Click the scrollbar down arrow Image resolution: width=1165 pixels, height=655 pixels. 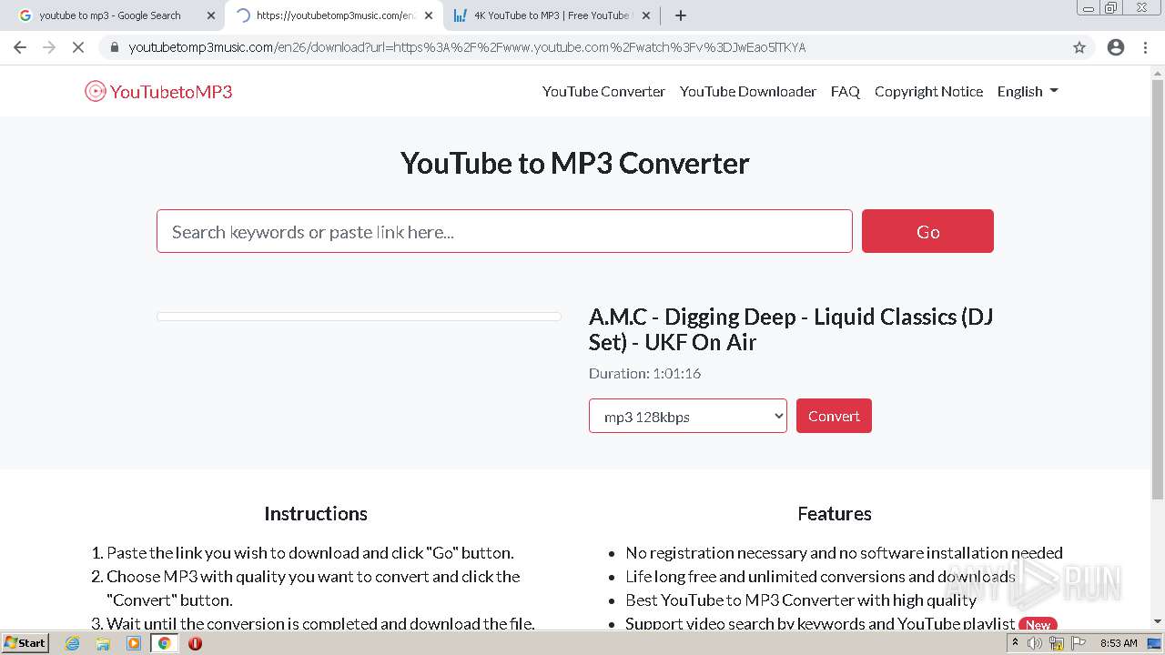coord(1158,622)
